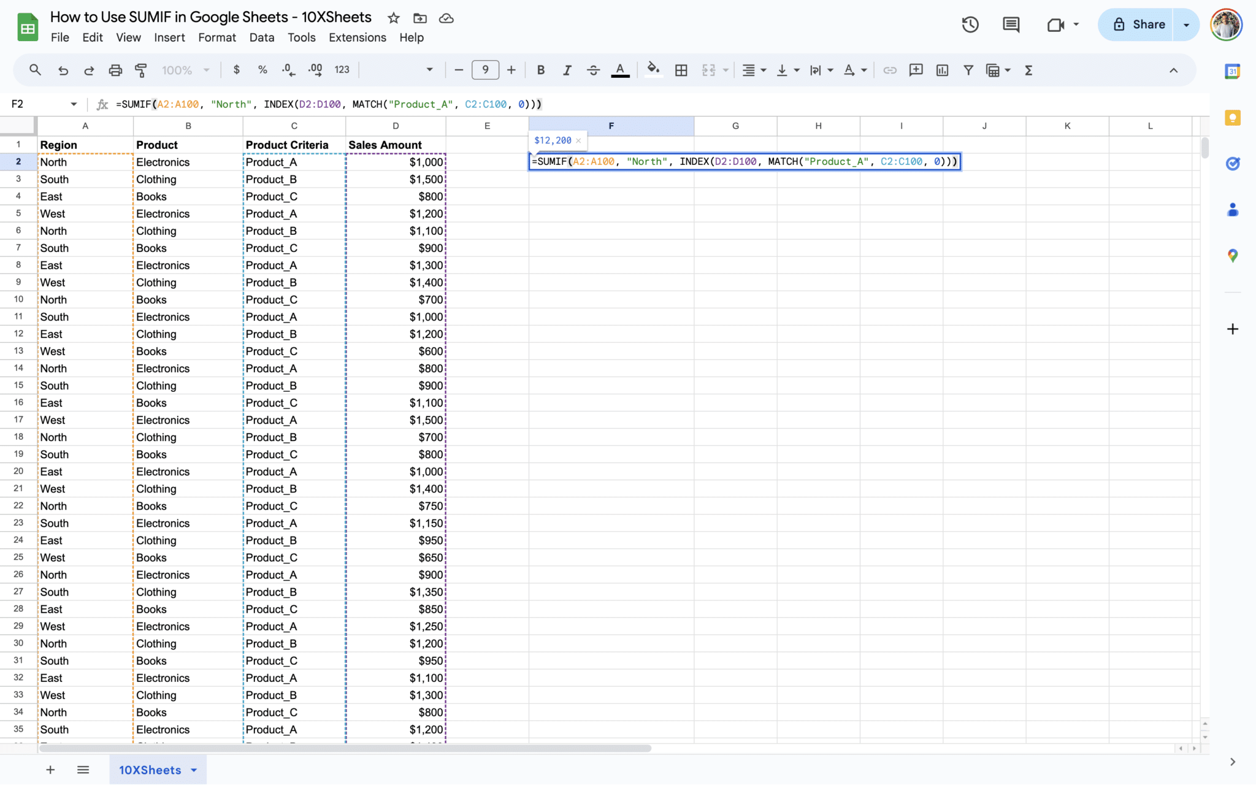The height and width of the screenshot is (785, 1256).
Task: Star this spreadsheet document
Action: coord(394,18)
